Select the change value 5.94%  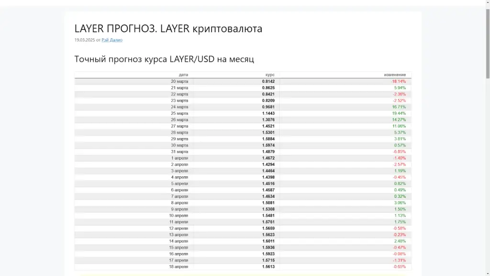tap(400, 88)
